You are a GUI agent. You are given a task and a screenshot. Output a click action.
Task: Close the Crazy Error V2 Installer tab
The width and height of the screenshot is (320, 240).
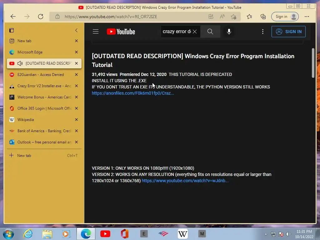coord(76,86)
